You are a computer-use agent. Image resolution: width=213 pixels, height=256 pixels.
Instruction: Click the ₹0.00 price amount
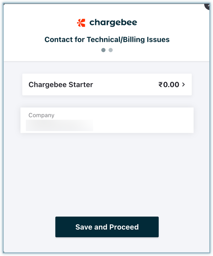[x=169, y=85]
